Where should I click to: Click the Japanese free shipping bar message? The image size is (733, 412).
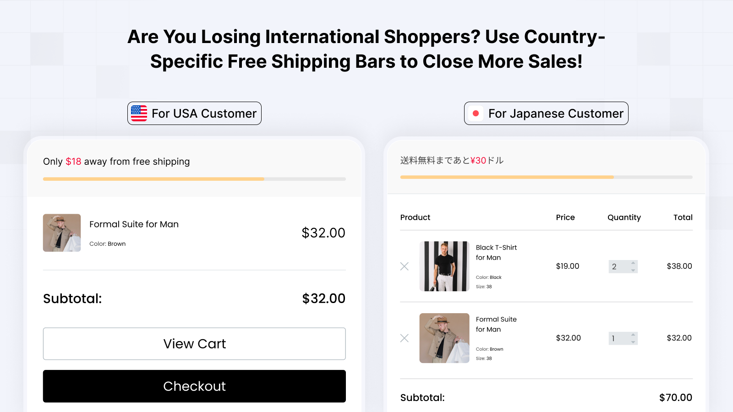click(451, 161)
